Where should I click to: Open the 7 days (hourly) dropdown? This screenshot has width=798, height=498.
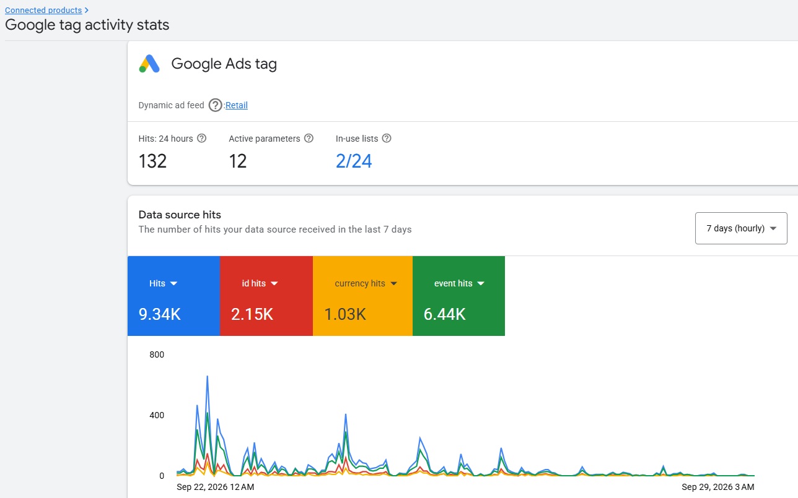[741, 228]
